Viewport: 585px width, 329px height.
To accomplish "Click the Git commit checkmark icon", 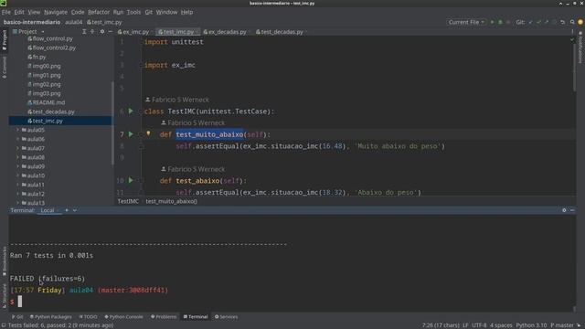I will pos(538,22).
